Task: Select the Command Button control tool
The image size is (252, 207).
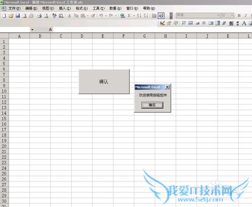Action: coord(198,23)
